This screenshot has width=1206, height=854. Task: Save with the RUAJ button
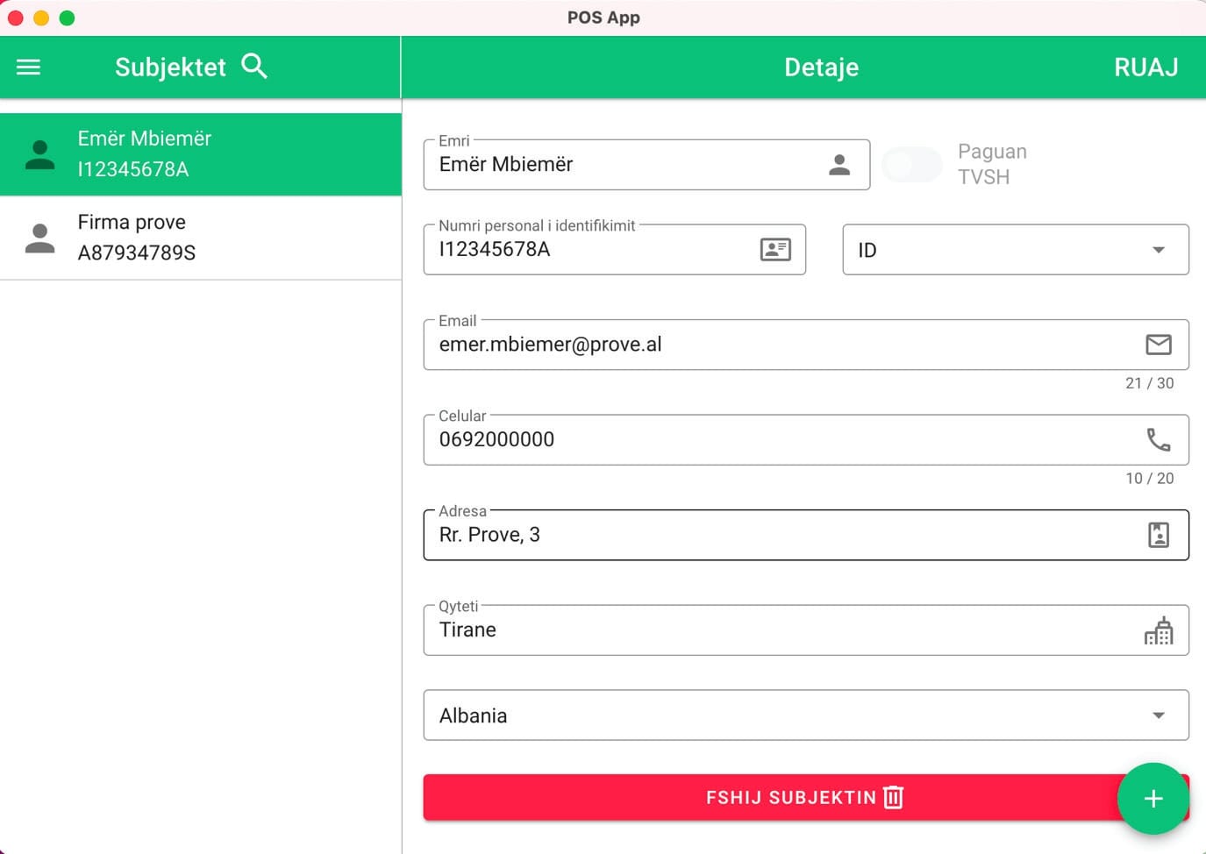tap(1145, 68)
